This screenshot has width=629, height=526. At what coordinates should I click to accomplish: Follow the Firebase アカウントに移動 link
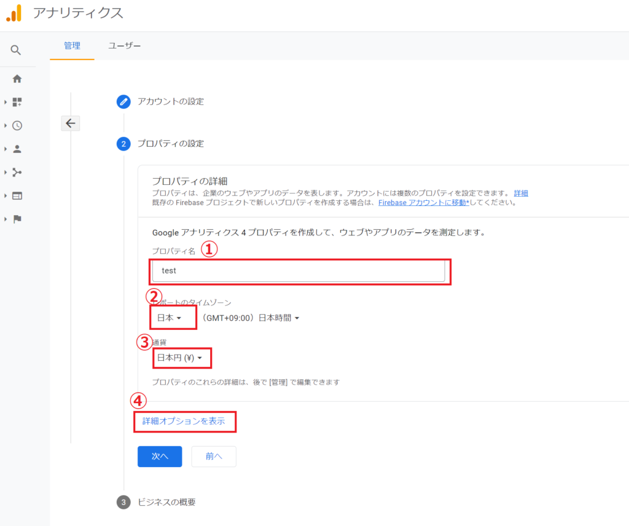point(424,203)
